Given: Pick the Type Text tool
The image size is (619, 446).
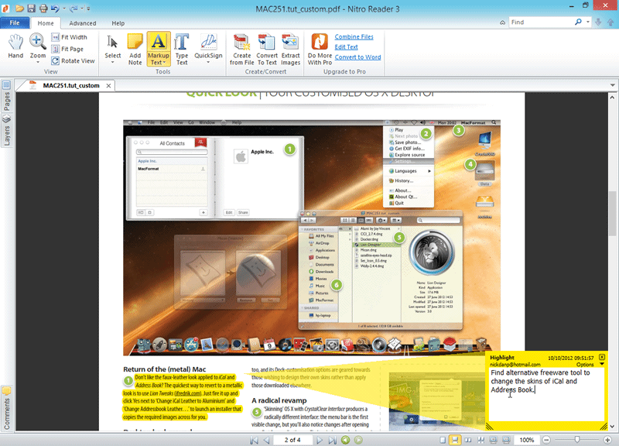Looking at the screenshot, I should coord(182,49).
